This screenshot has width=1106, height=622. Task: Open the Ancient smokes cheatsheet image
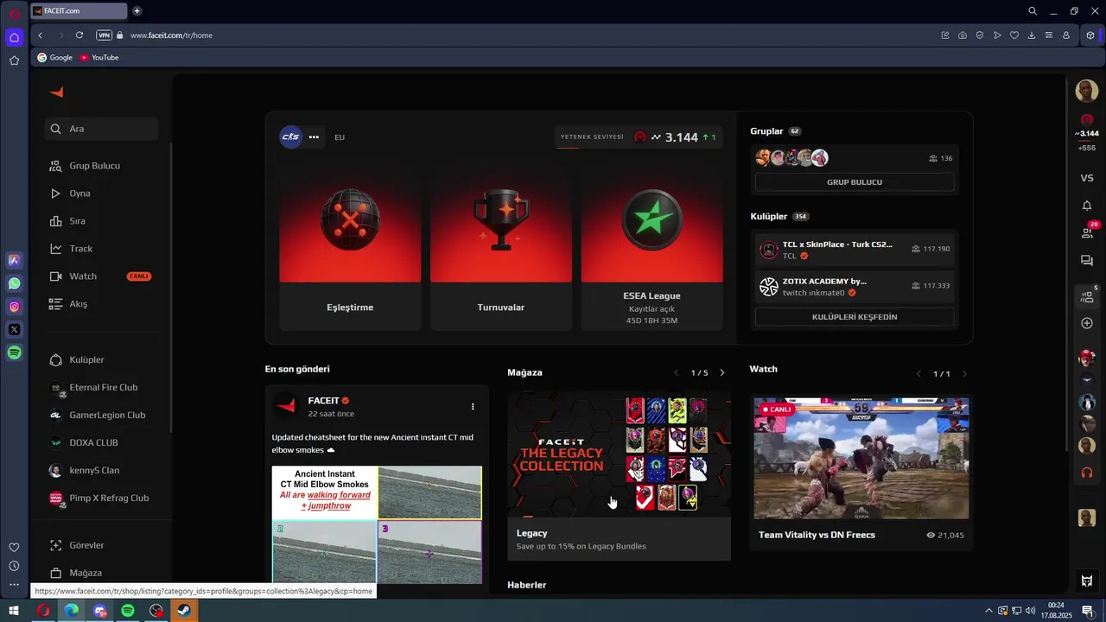click(x=377, y=525)
